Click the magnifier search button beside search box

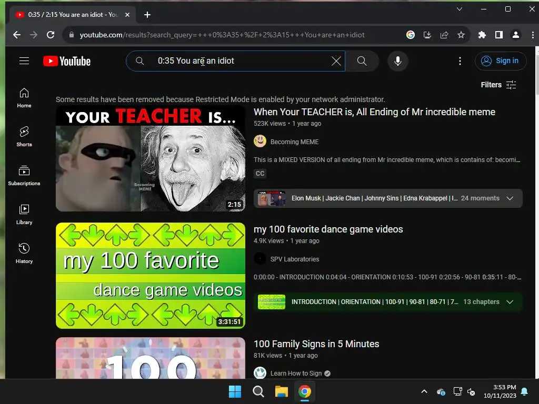coord(362,61)
